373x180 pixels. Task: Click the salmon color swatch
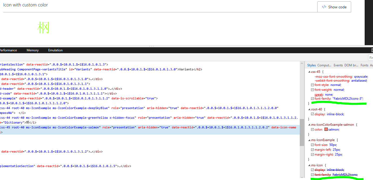[x=326, y=129]
